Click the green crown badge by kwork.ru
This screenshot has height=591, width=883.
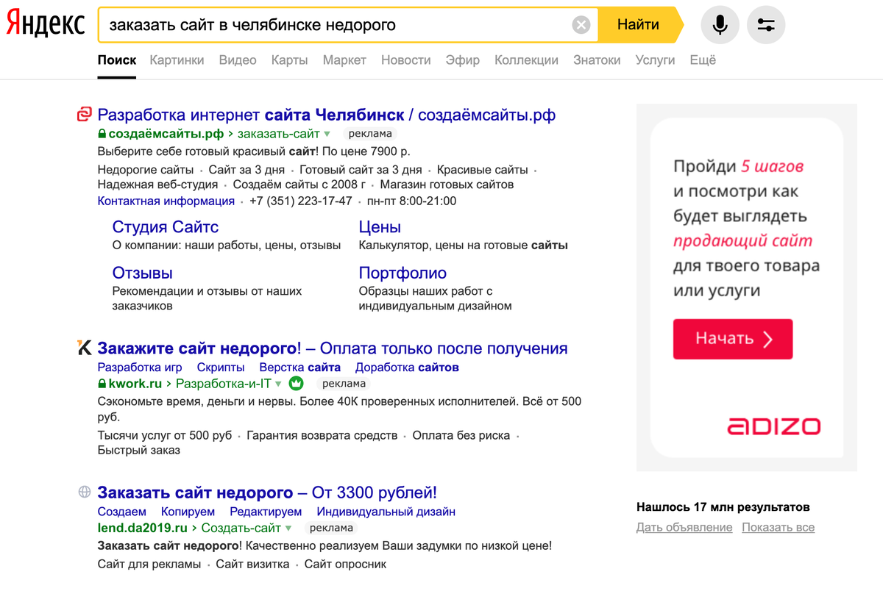pyautogui.click(x=296, y=383)
